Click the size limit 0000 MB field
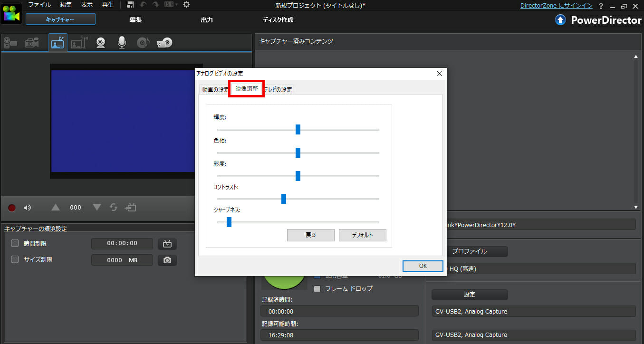This screenshot has width=644, height=344. 122,260
